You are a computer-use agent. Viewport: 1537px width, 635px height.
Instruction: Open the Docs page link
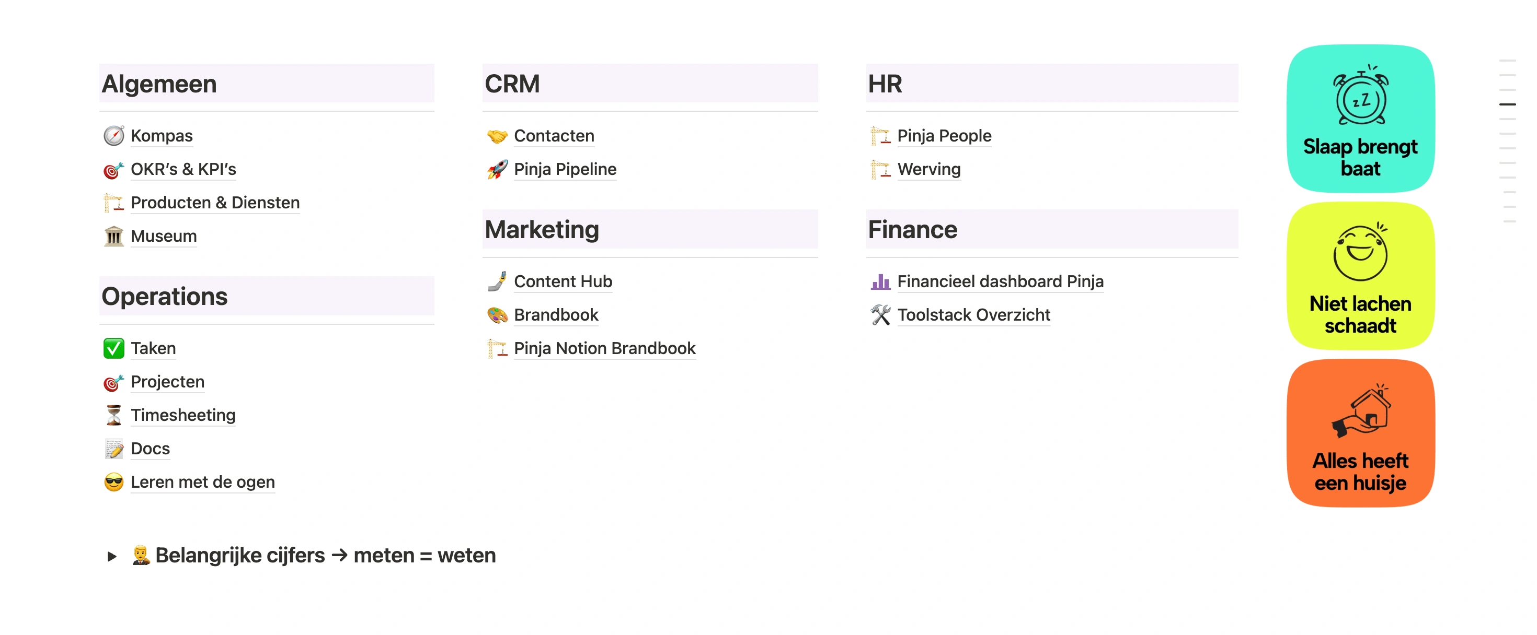[150, 449]
